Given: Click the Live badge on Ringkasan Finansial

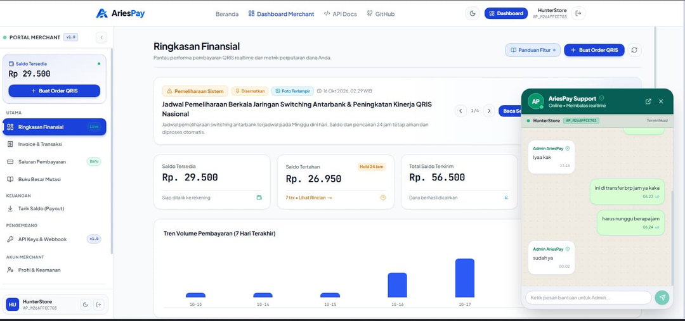Looking at the screenshot, I should (x=94, y=127).
